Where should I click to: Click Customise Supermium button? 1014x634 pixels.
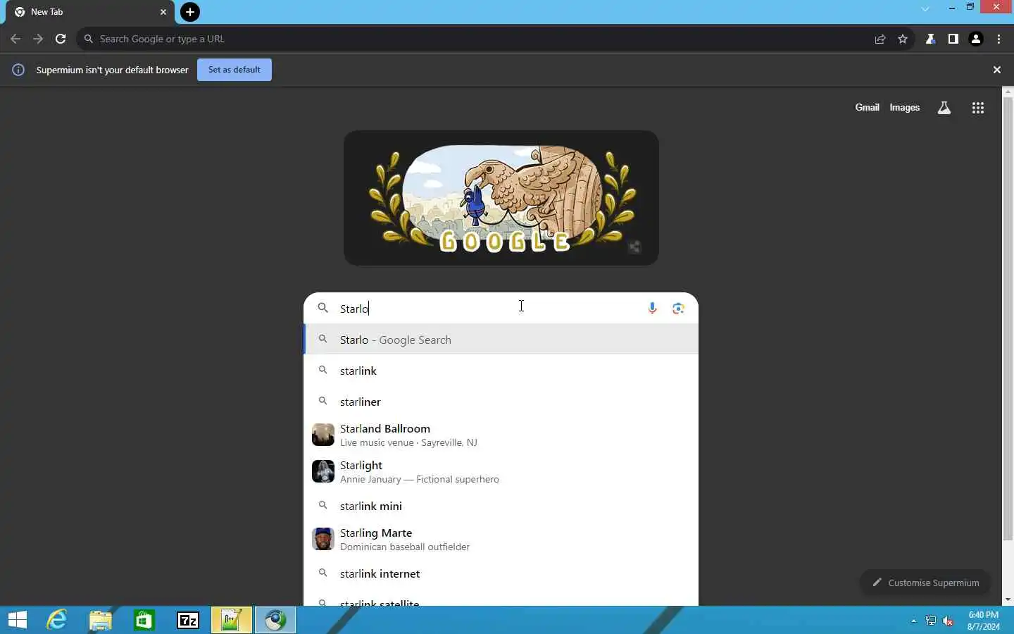pos(925,583)
